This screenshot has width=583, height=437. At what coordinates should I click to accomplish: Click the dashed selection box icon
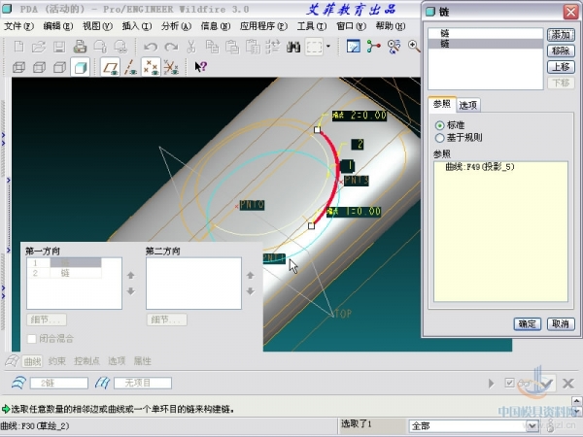314,47
